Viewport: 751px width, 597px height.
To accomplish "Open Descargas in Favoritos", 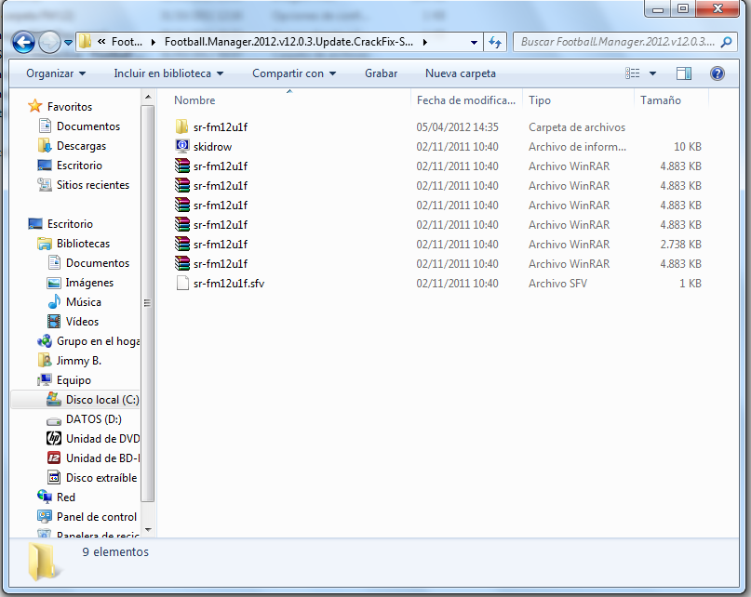I will 81,146.
